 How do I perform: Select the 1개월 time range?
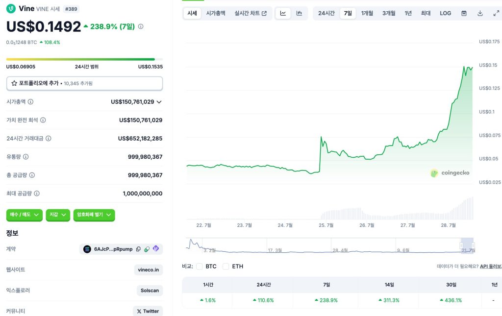point(367,13)
